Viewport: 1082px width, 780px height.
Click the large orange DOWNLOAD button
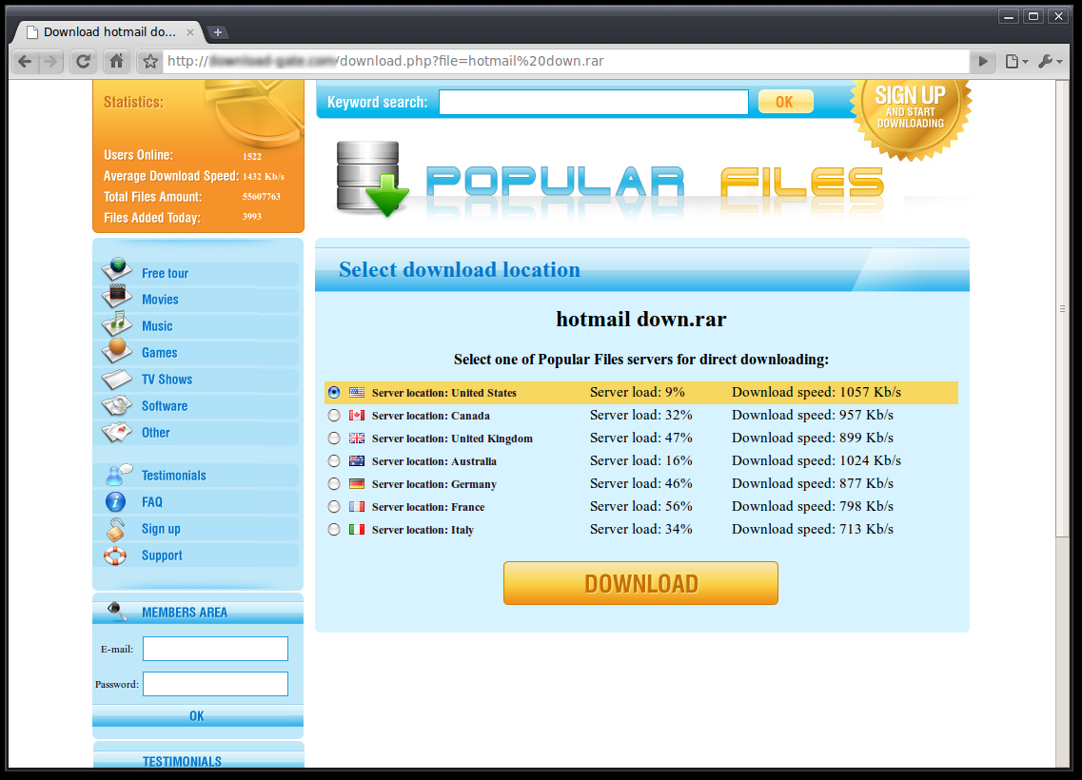(x=641, y=583)
